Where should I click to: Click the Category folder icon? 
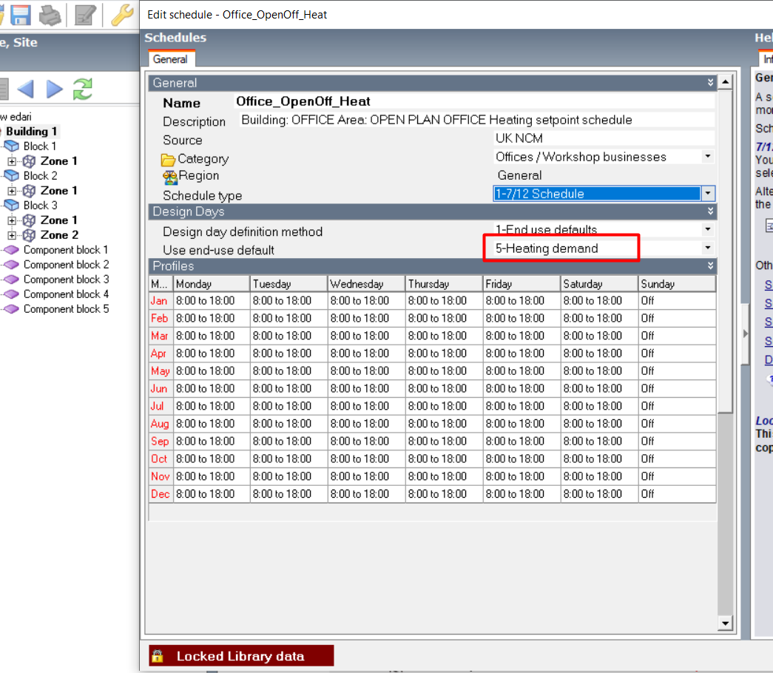168,160
